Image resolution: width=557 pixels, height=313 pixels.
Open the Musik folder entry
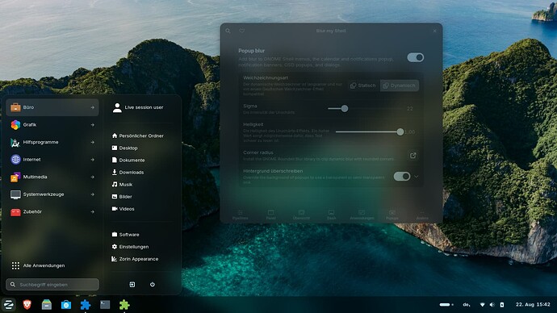tap(122, 185)
